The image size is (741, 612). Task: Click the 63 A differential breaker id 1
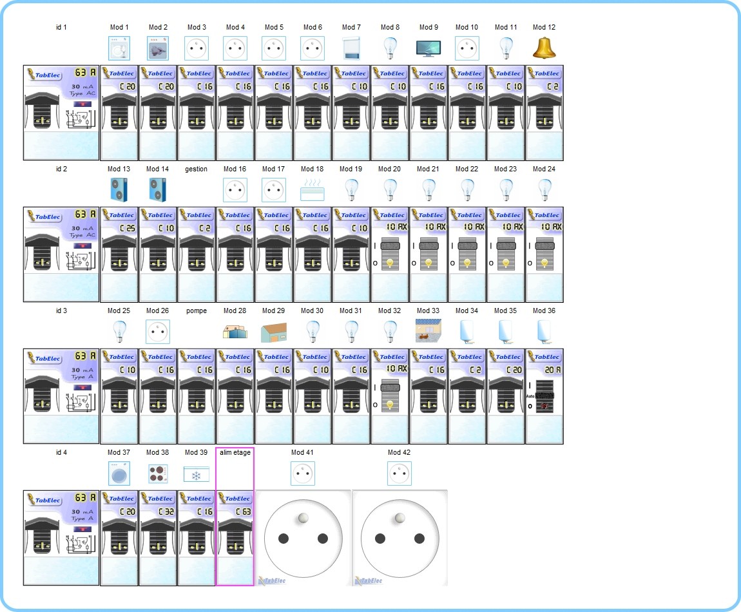point(61,113)
